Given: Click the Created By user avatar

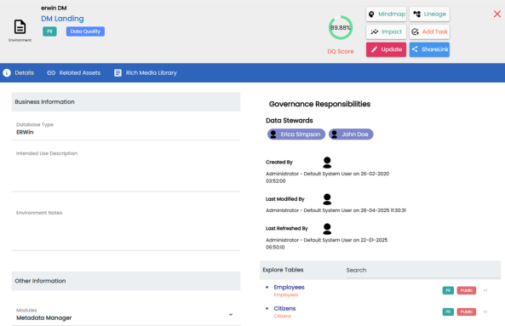Looking at the screenshot, I should click(x=327, y=163).
